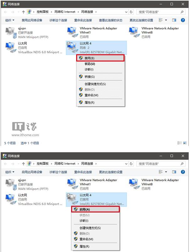Open view options dropdown arrow in upper window
This screenshot has height=252, width=190.
(x=166, y=20)
